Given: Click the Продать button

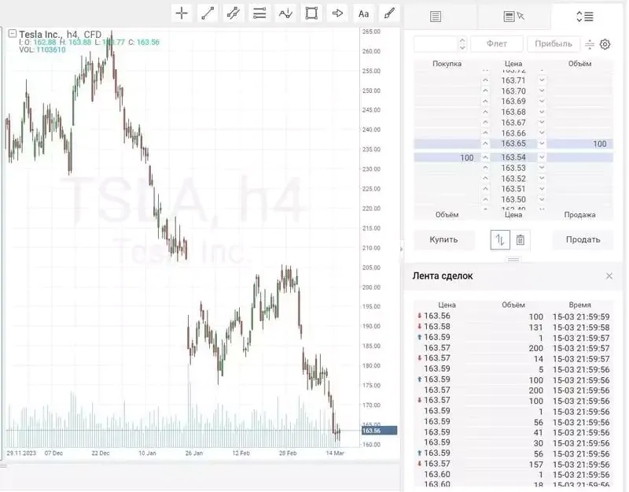Looking at the screenshot, I should [583, 239].
